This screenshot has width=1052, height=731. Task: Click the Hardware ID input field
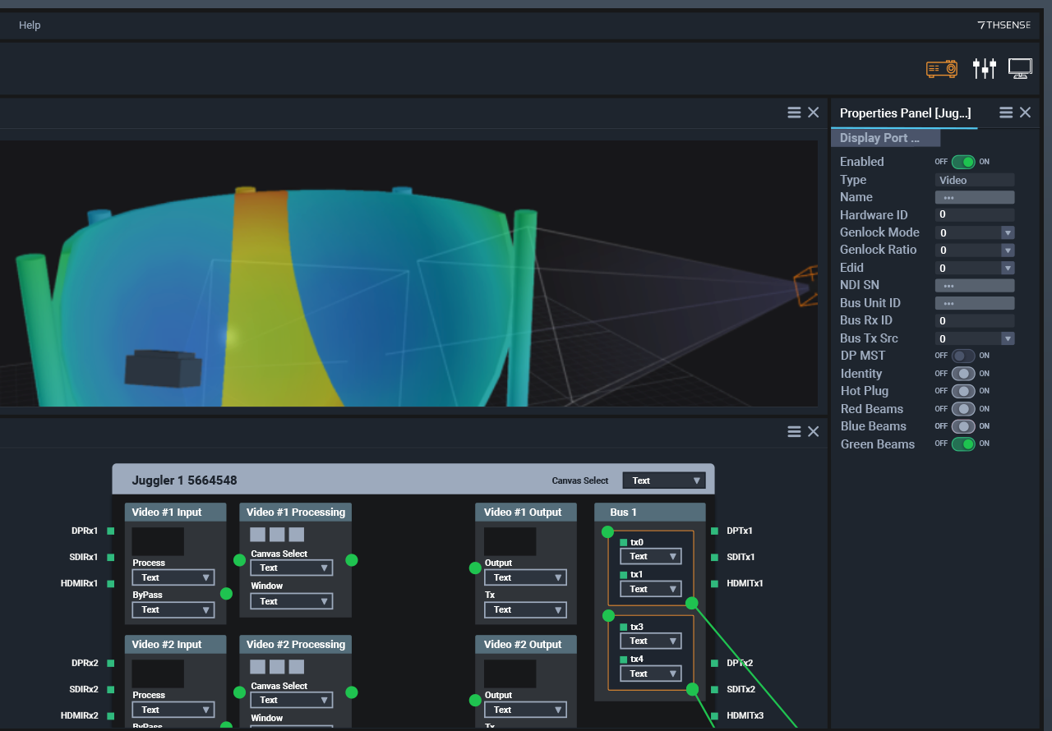[x=974, y=215]
